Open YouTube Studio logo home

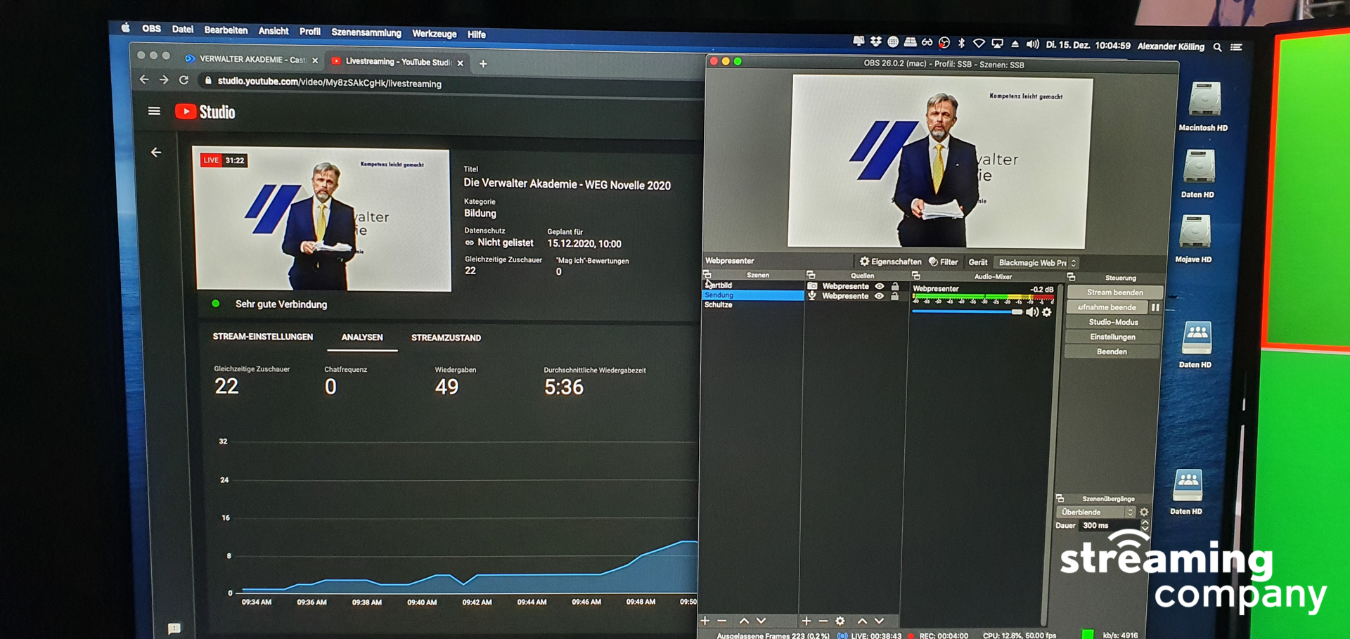click(x=205, y=112)
